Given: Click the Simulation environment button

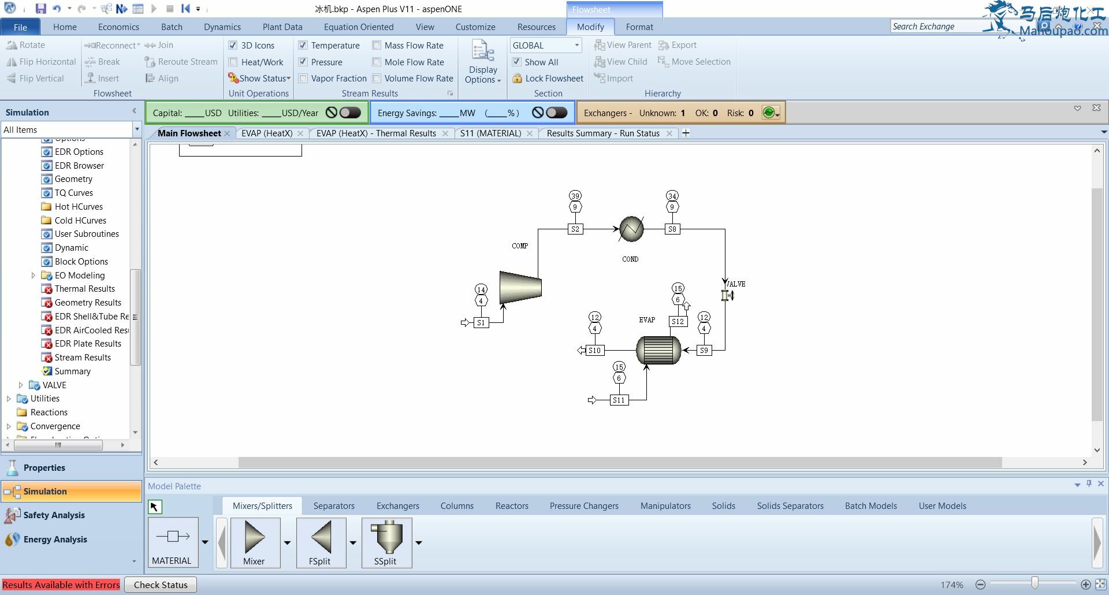Looking at the screenshot, I should click(x=72, y=492).
